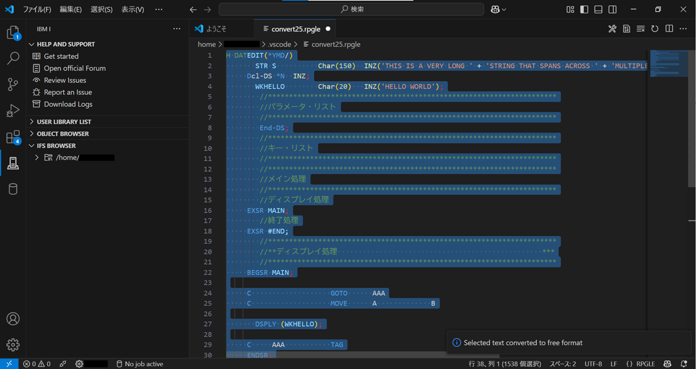696x369 pixels.
Task: Split the editor to the right
Action: pos(669,29)
